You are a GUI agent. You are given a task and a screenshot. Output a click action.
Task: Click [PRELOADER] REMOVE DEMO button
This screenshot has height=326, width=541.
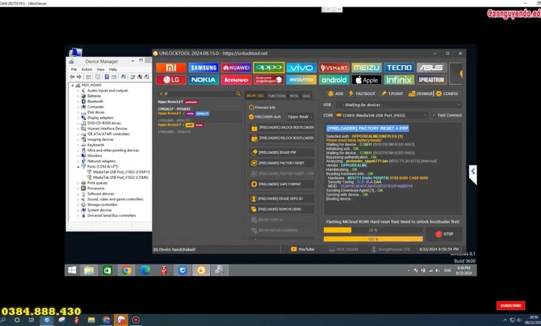pyautogui.click(x=282, y=209)
